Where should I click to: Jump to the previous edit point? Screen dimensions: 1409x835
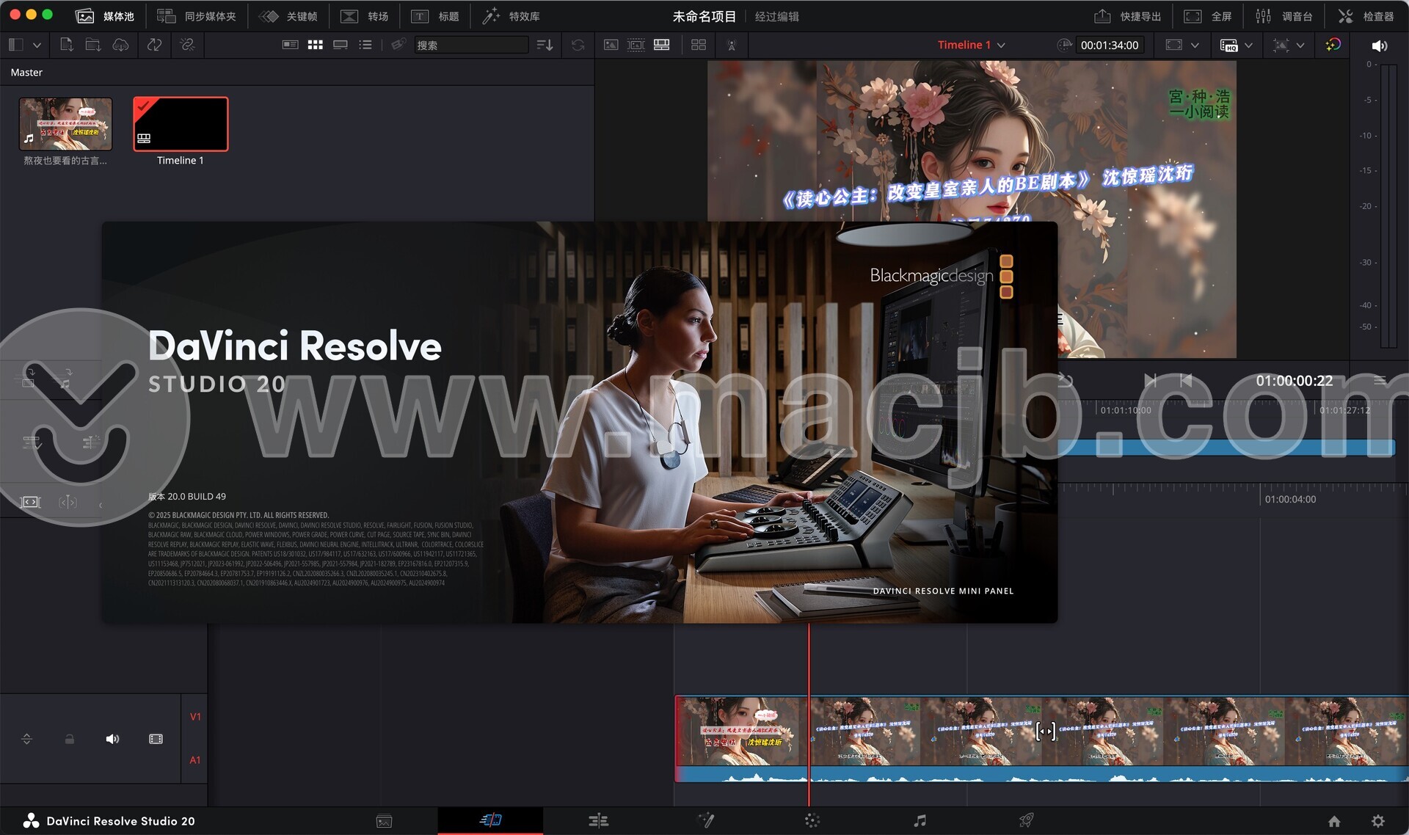click(x=1151, y=380)
